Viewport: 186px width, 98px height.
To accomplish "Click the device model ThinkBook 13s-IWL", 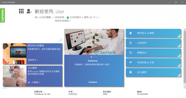I will (x=42, y=94).
